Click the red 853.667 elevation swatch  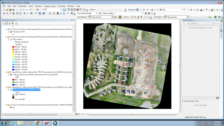[x=13, y=47]
